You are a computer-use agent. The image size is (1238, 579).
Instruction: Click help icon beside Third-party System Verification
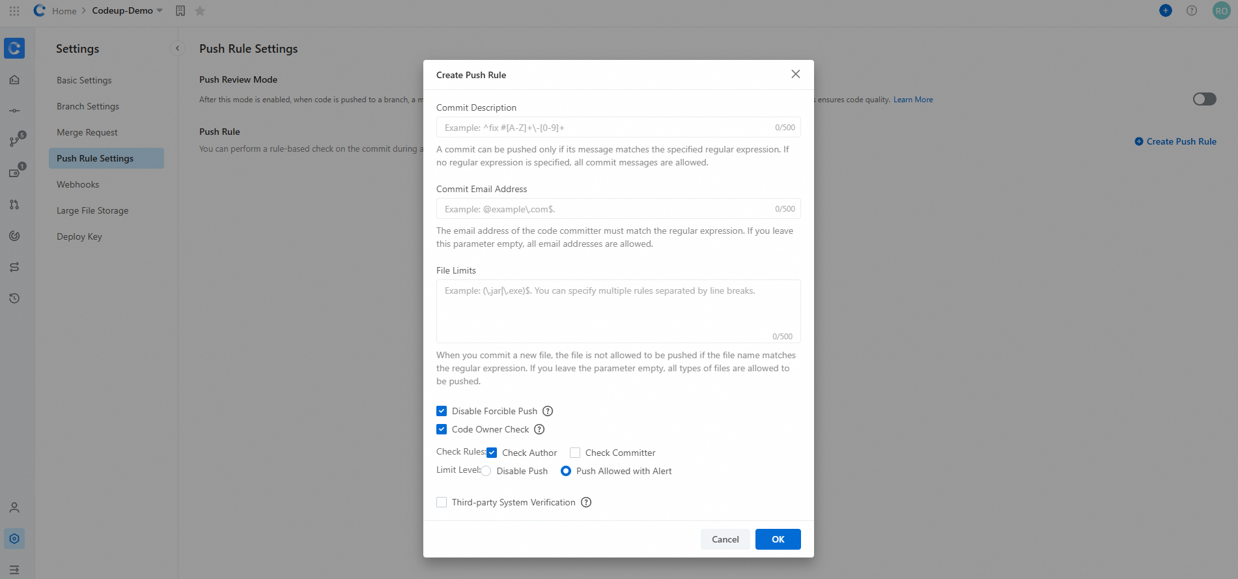click(586, 502)
